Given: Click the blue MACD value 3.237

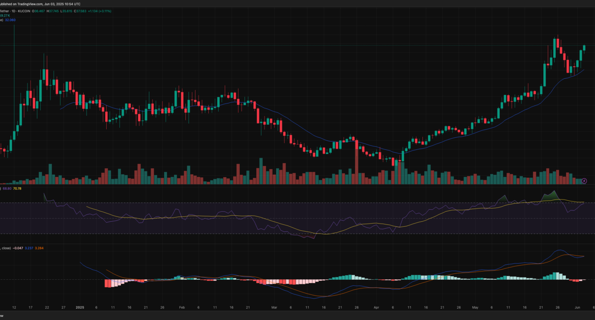Looking at the screenshot, I should tap(30, 248).
